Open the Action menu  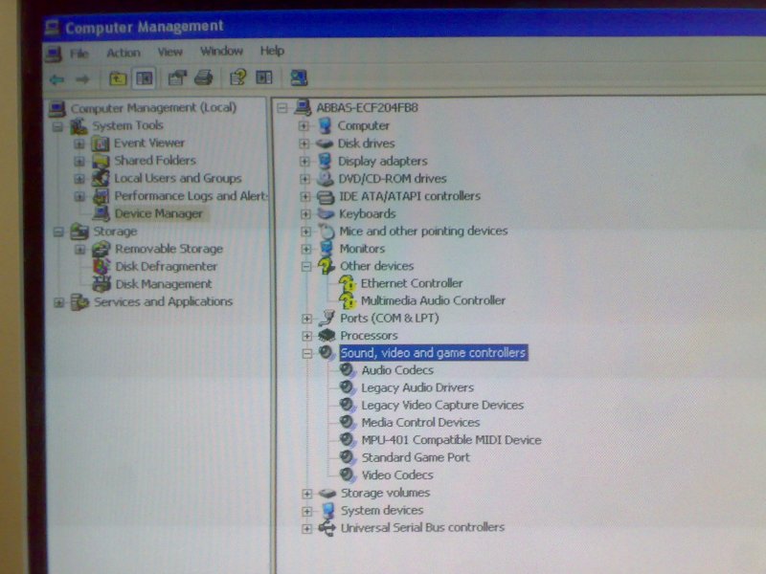(x=124, y=53)
